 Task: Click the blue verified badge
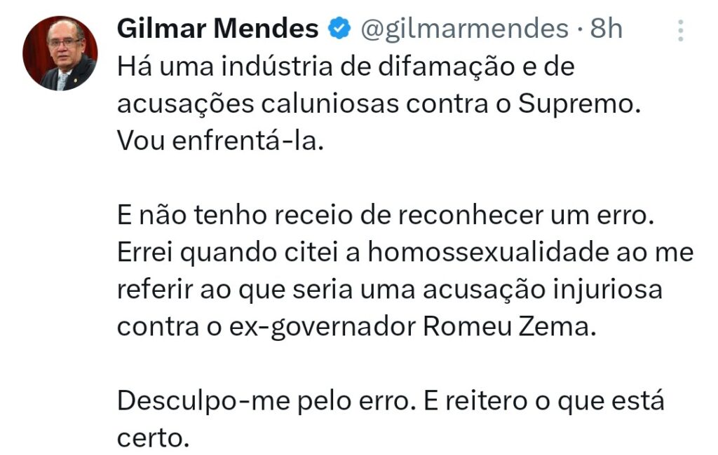(340, 29)
